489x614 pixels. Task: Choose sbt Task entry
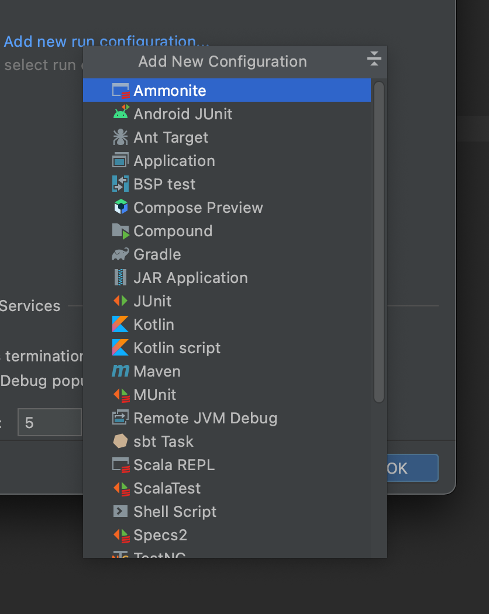[227, 441]
